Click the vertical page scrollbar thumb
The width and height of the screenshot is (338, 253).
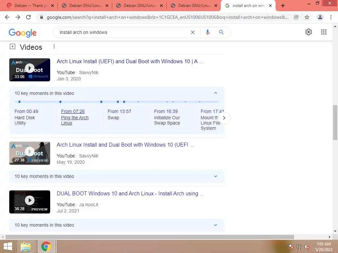pyautogui.click(x=335, y=123)
